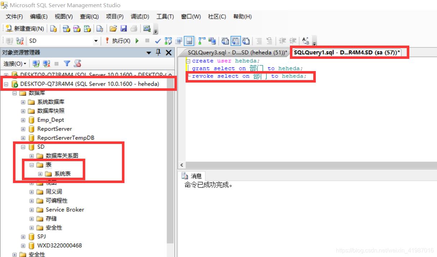The height and width of the screenshot is (257, 437).
Task: Click the filter icon in Object Explorer
Action: tap(67, 64)
